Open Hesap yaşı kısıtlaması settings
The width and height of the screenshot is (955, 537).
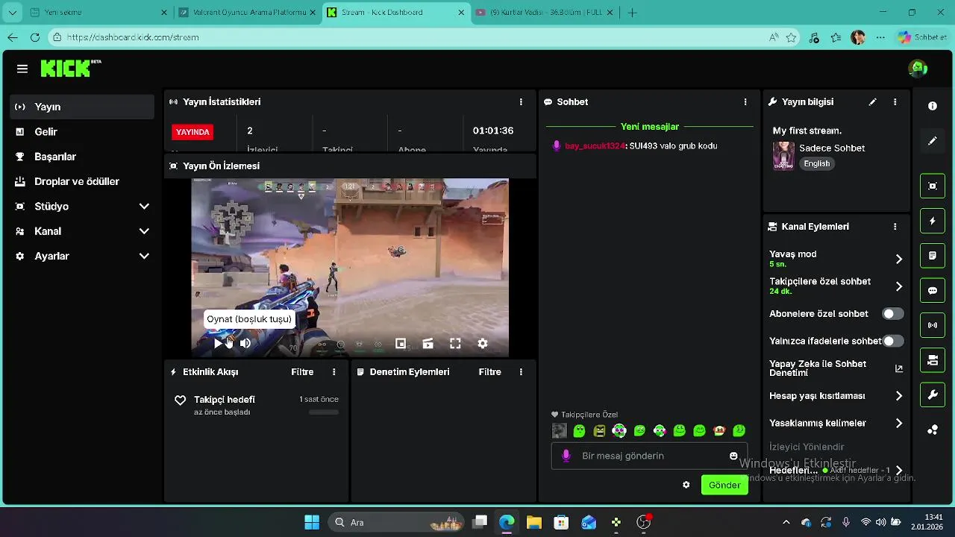pos(836,396)
